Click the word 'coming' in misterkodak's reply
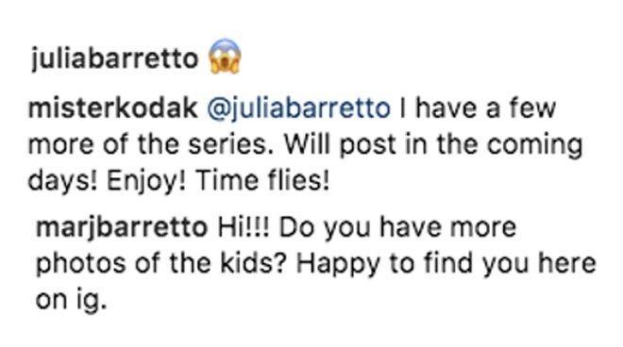 [x=535, y=146]
